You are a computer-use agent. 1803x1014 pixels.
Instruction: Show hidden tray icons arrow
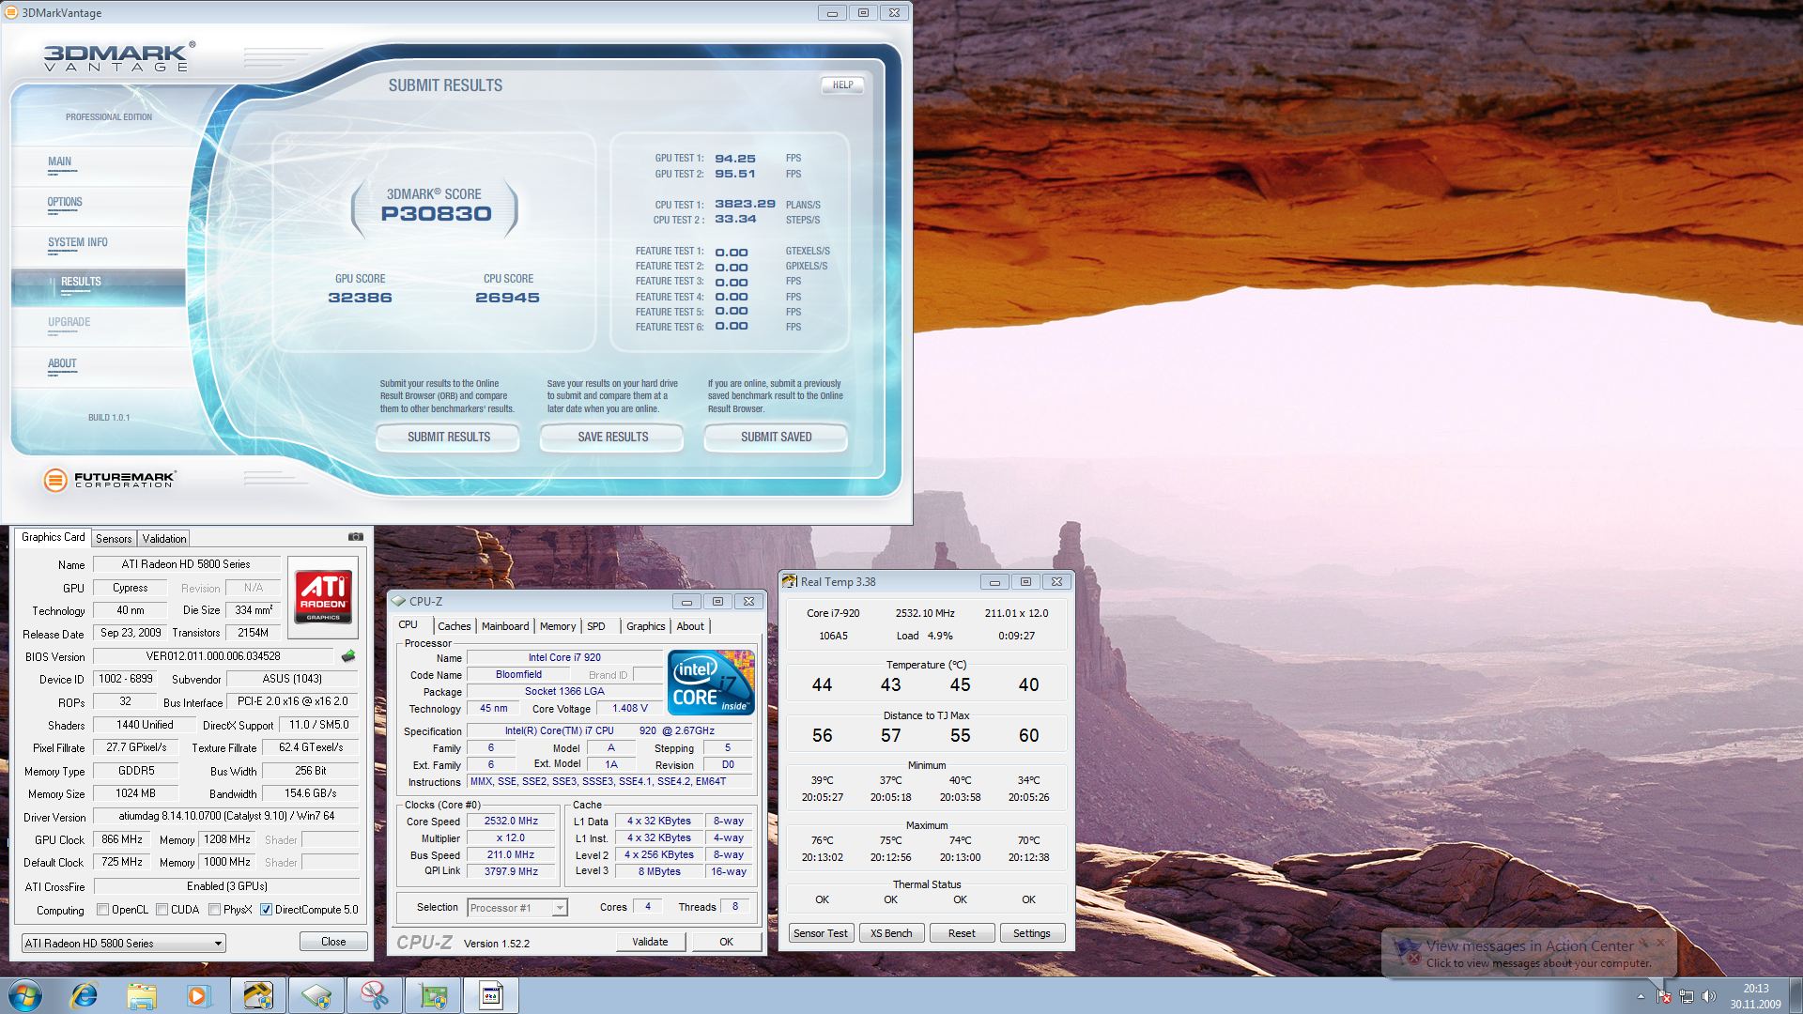1641,996
